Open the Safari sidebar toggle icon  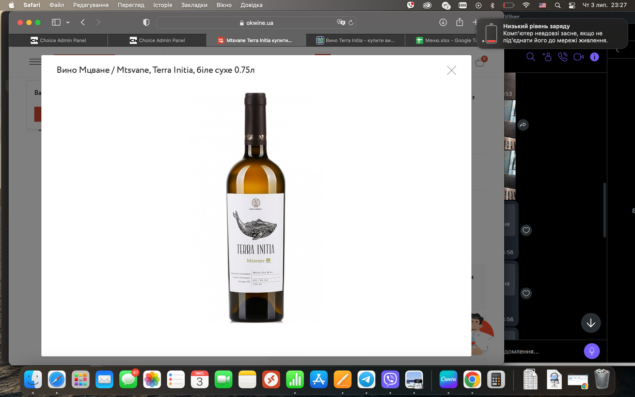[56, 22]
